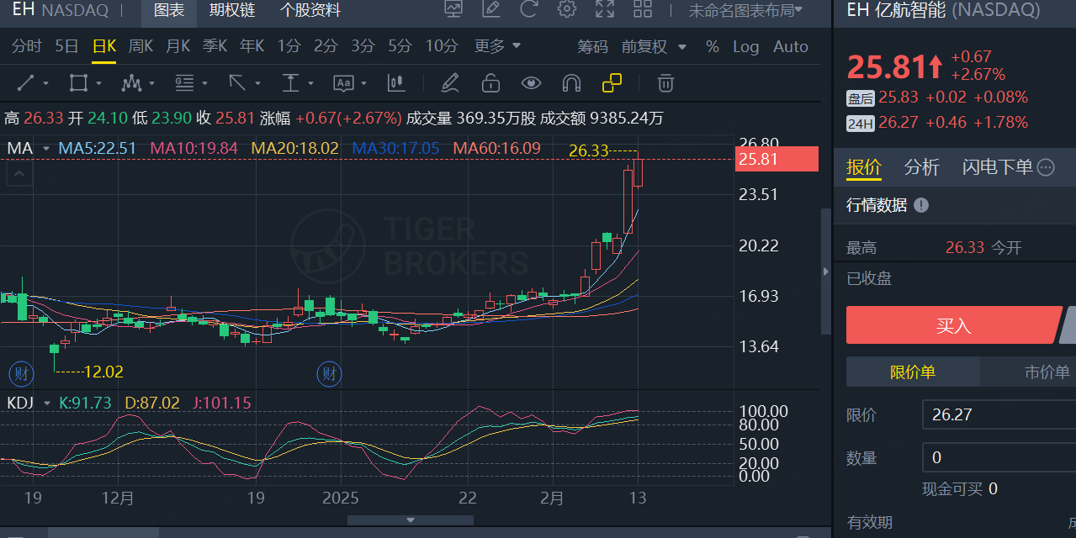
Task: Select the 1分 timeframe
Action: click(x=289, y=46)
